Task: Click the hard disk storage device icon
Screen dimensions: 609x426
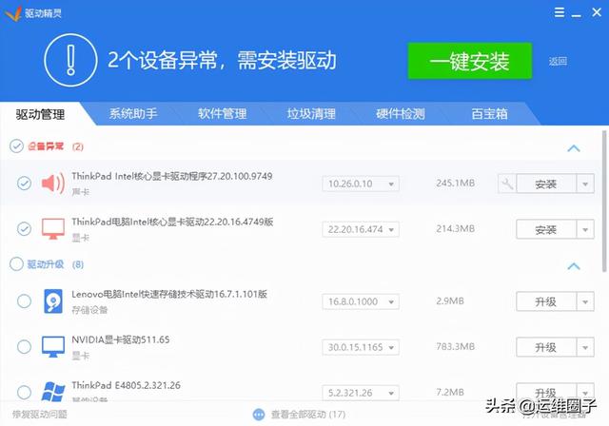Action: tap(53, 301)
